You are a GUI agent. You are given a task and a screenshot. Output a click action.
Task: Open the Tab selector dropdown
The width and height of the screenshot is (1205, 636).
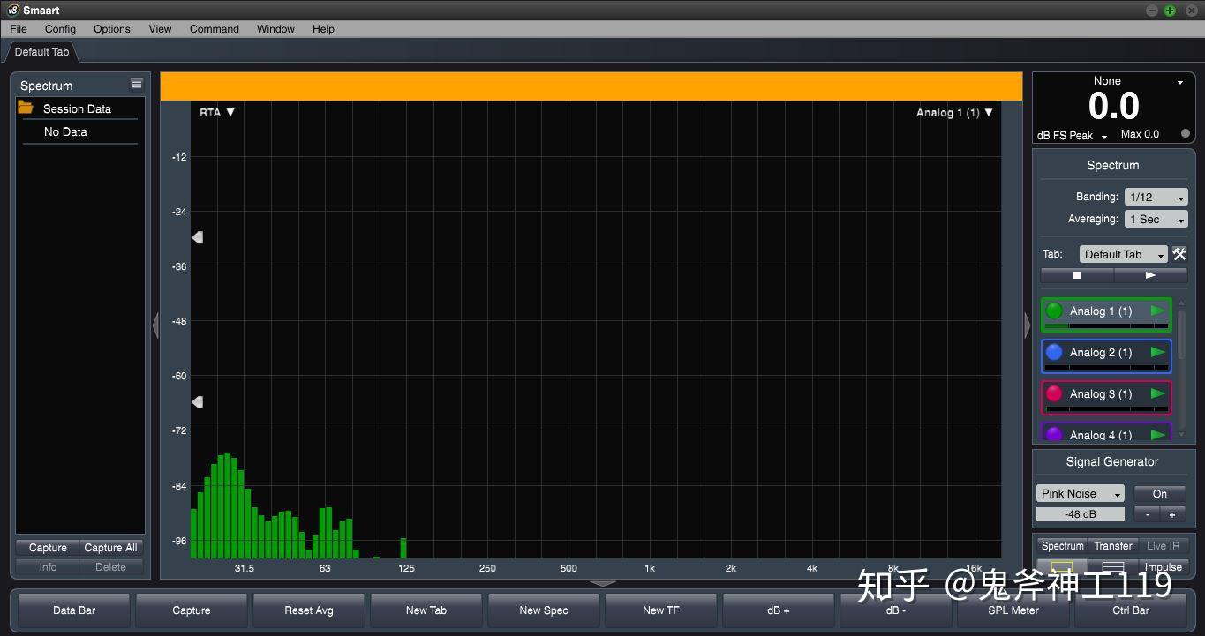[1123, 254]
